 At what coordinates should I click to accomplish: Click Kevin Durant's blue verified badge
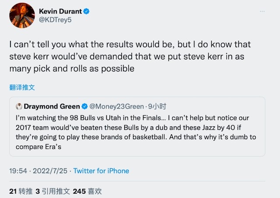(x=87, y=11)
